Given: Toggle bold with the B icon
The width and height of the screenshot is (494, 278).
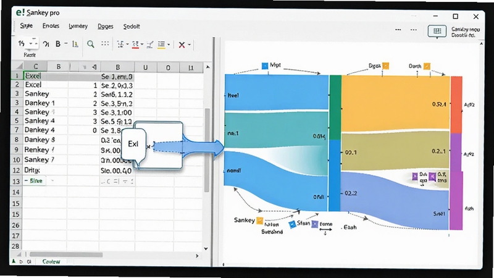Looking at the screenshot, I should pyautogui.click(x=58, y=44).
